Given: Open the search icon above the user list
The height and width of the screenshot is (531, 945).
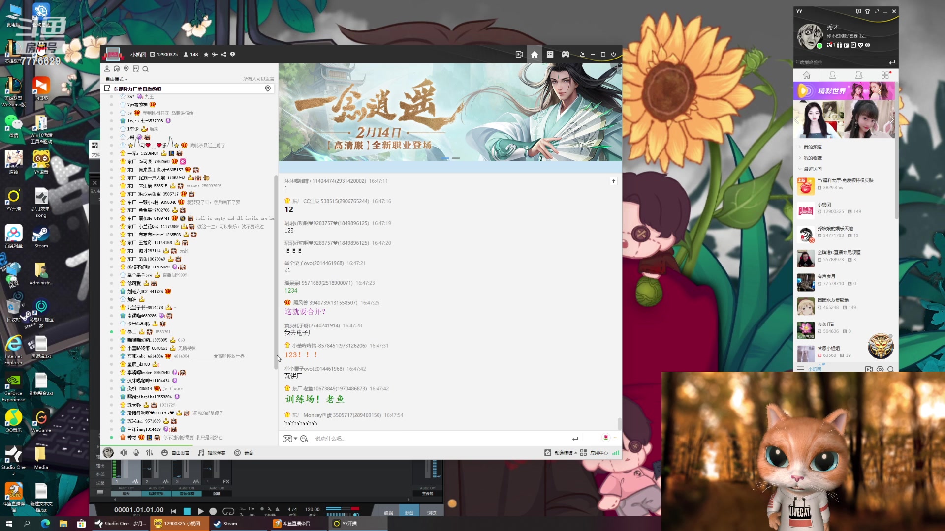Looking at the screenshot, I should pos(145,69).
